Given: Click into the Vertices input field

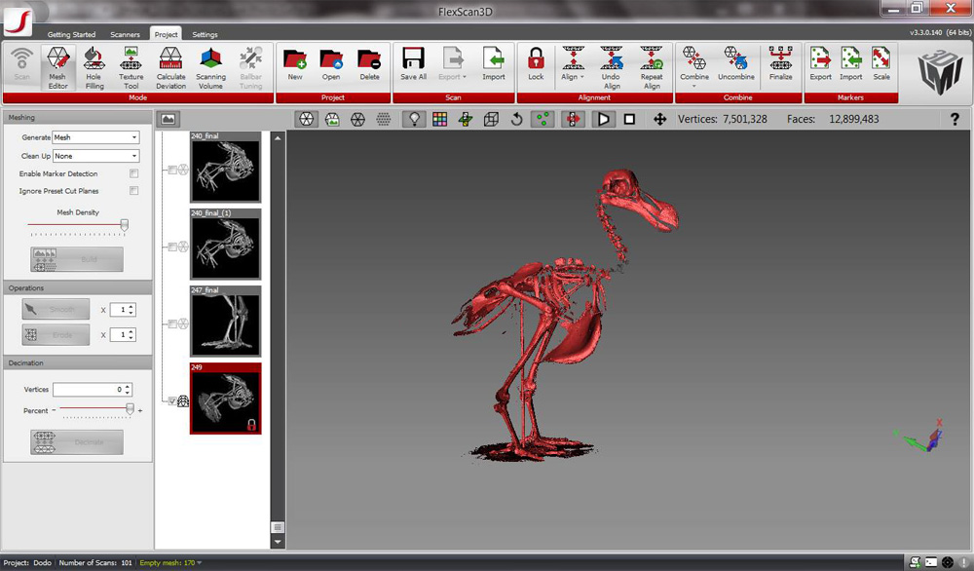Looking at the screenshot, I should 89,390.
